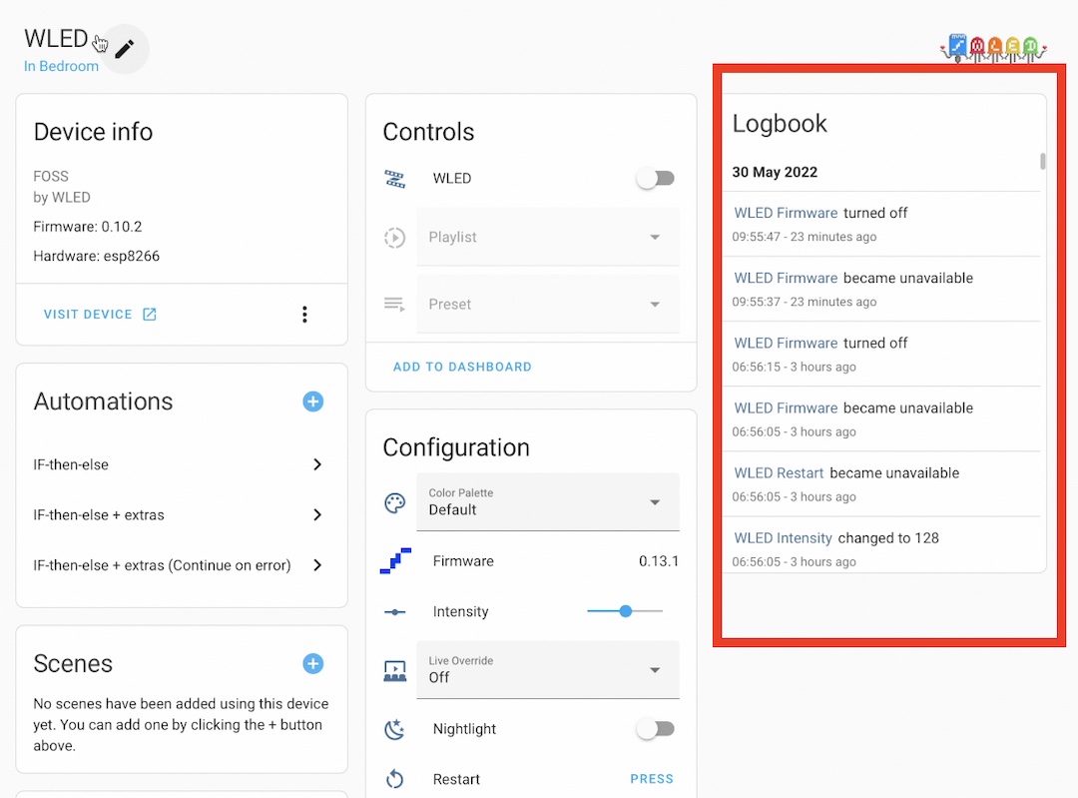This screenshot has height=798, width=1078.
Task: Click the Live Override theater icon
Action: coord(394,671)
